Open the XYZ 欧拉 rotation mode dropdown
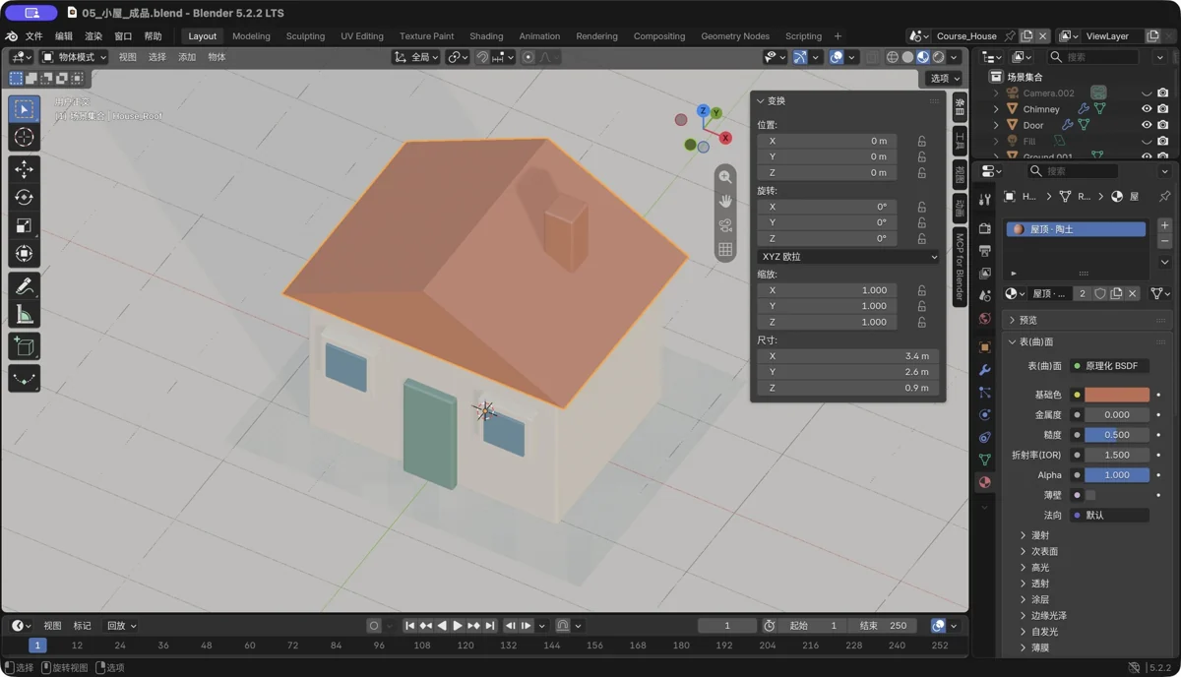Image resolution: width=1181 pixels, height=677 pixels. point(848,257)
